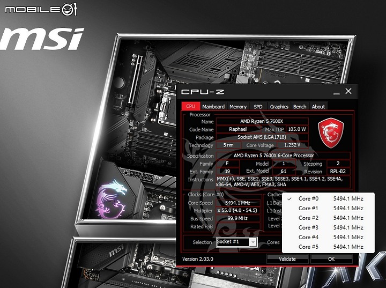Viewport: 386px width, 288px height.
Task: Open the About tab
Action: coord(318,106)
